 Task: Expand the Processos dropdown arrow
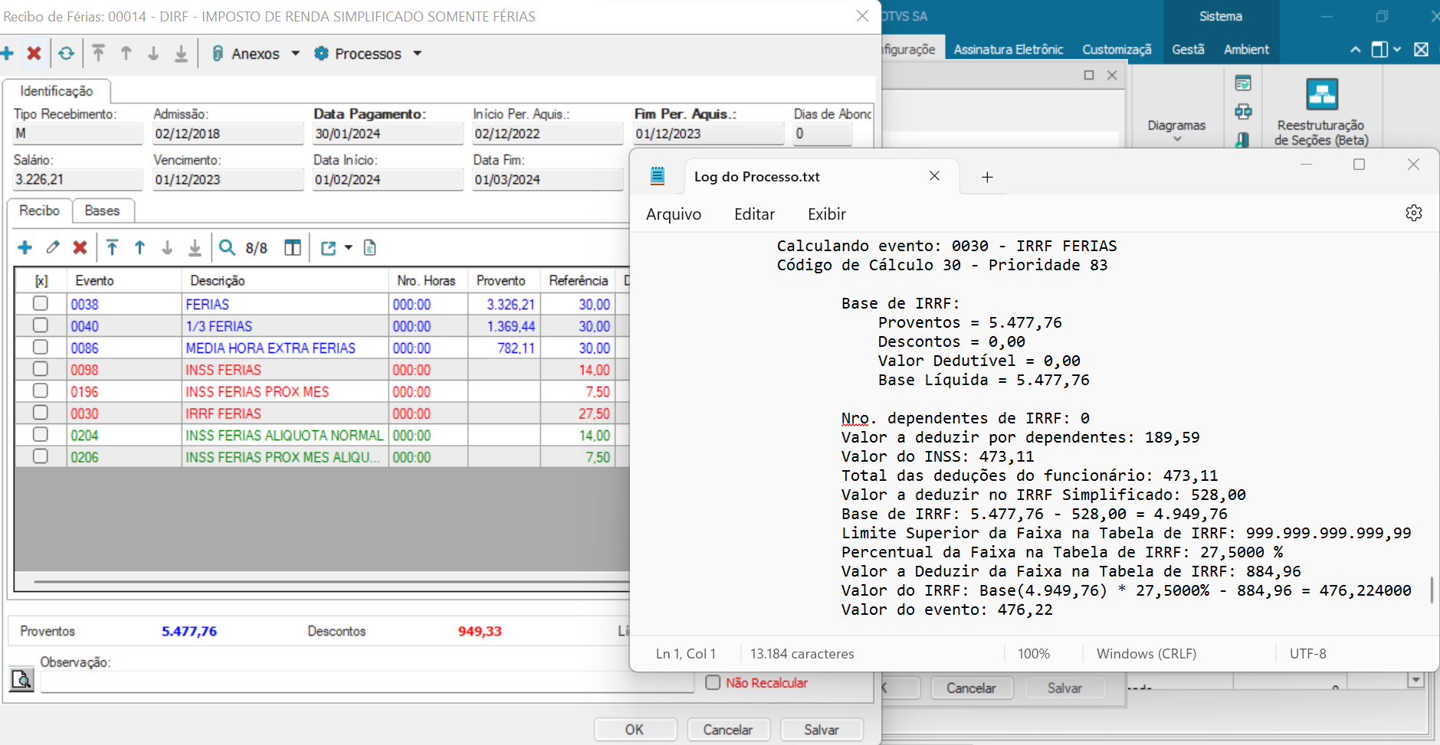418,54
